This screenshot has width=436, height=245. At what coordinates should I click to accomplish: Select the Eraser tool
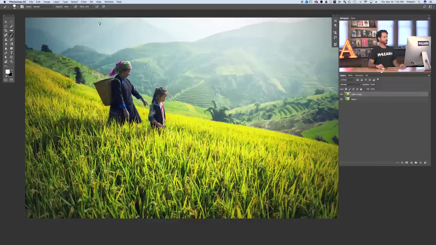pos(5,44)
